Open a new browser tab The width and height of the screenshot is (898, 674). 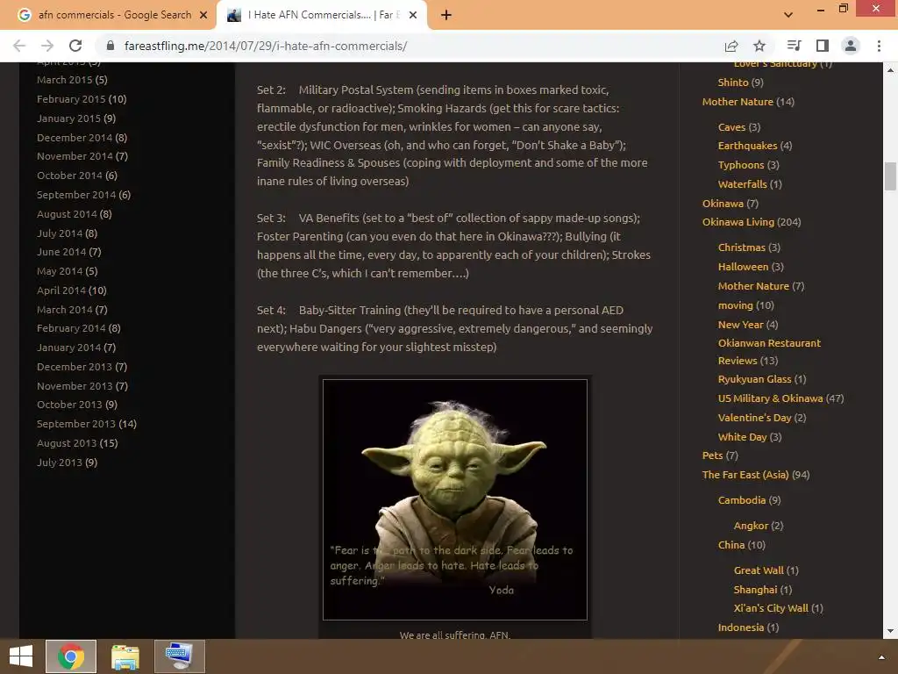[446, 16]
